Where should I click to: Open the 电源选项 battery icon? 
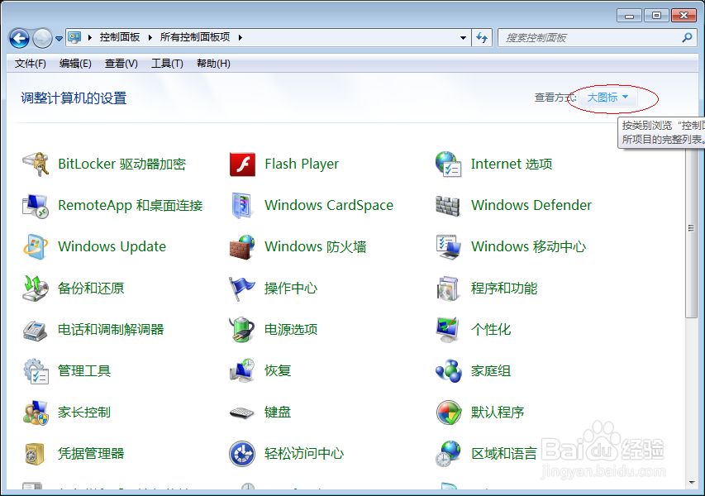[x=242, y=330]
